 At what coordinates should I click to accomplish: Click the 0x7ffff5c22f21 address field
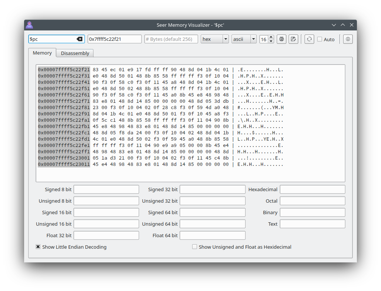(x=114, y=39)
